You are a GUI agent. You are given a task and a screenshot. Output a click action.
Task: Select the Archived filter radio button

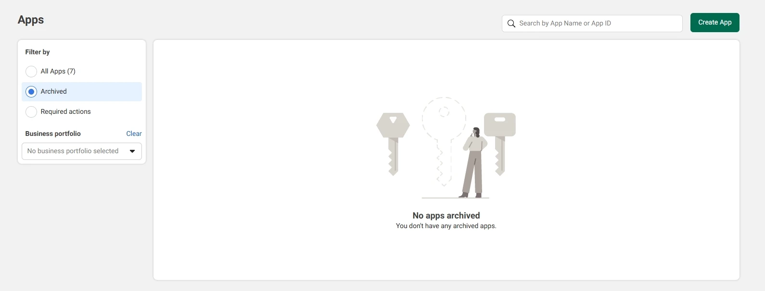31,92
